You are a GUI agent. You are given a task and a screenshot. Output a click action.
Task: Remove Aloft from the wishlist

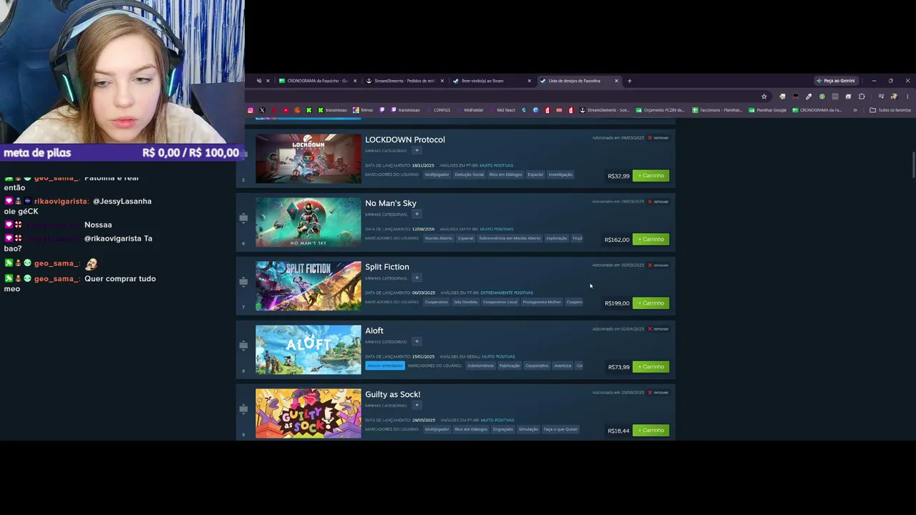(658, 329)
